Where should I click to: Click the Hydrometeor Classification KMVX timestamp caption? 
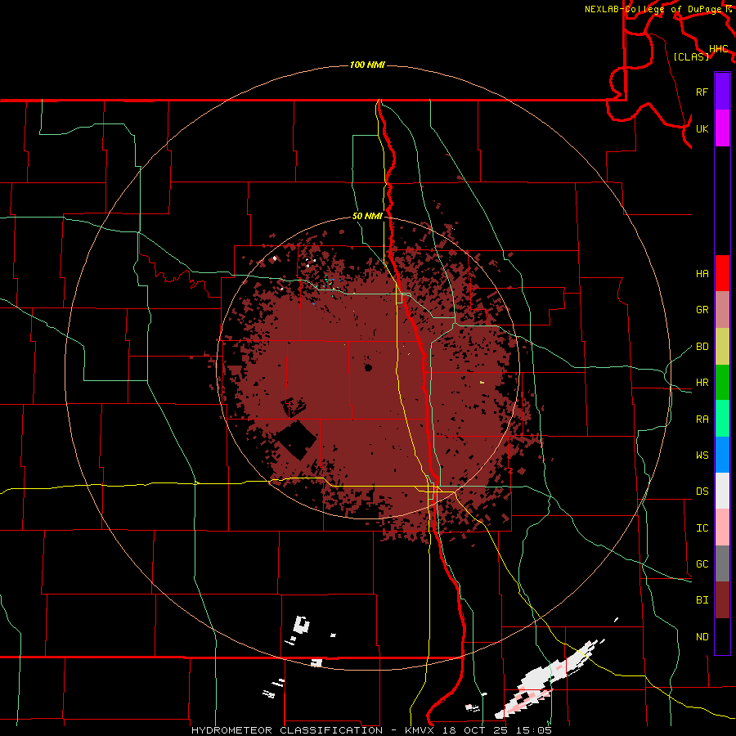(x=371, y=730)
